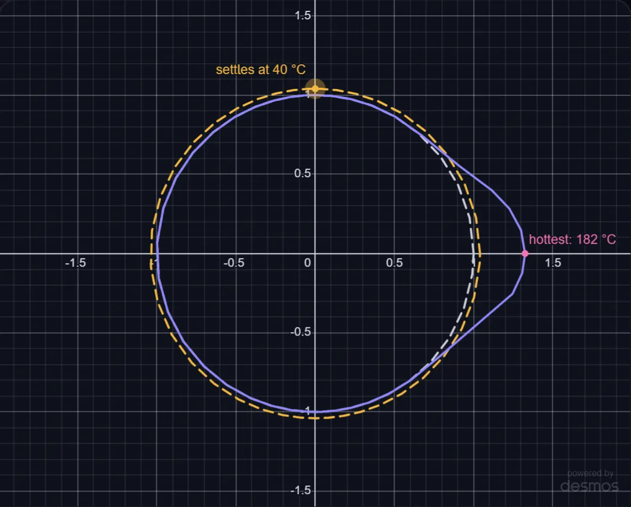Open the 'powered by desmos' logo link
Viewport: 631px width, 507px height.
coord(589,481)
